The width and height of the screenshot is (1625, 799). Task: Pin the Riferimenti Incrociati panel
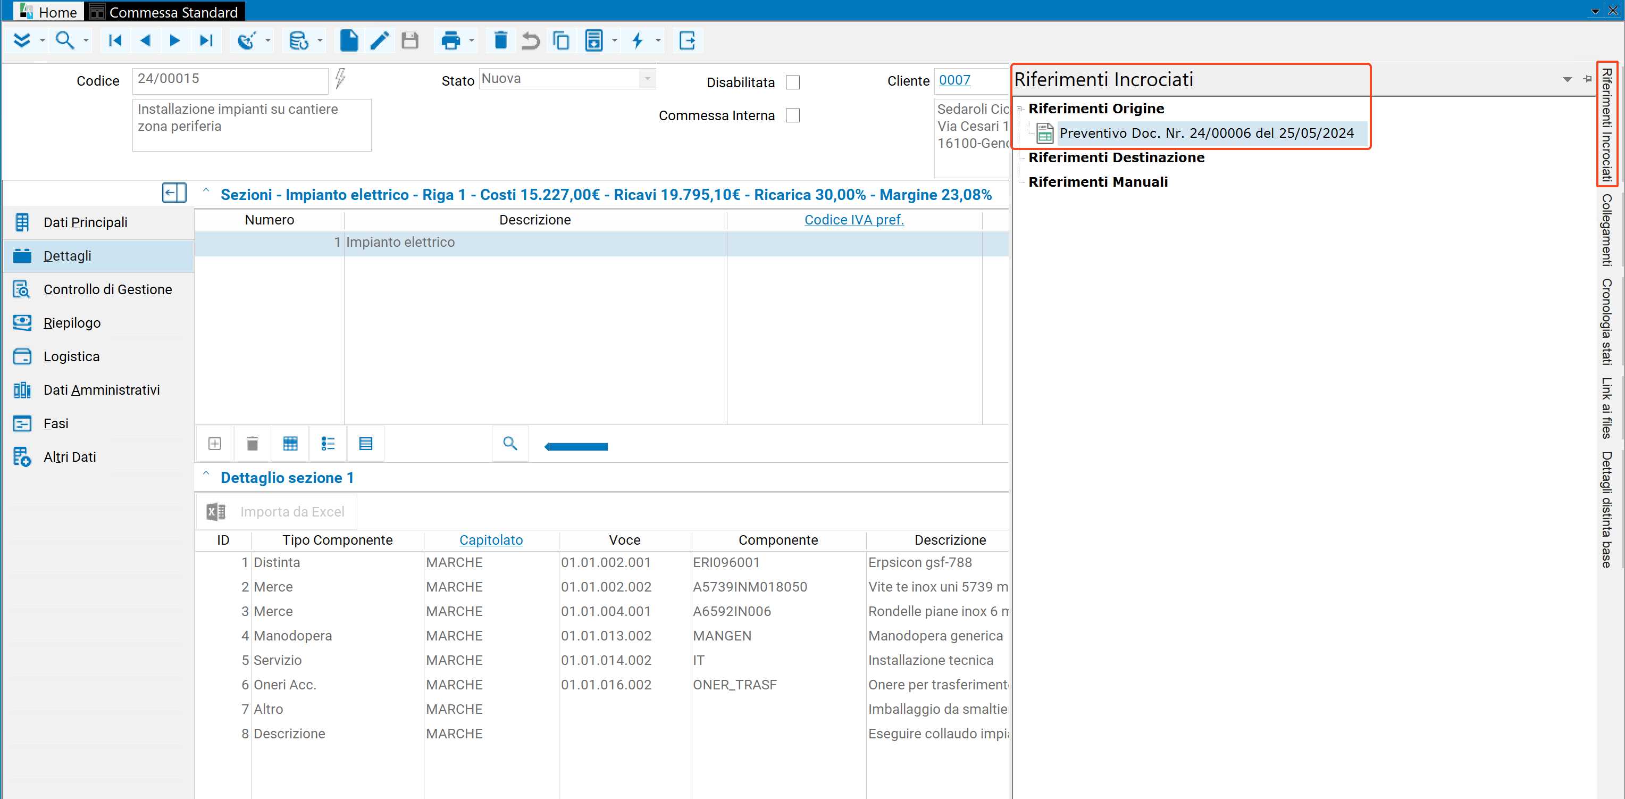click(x=1588, y=79)
